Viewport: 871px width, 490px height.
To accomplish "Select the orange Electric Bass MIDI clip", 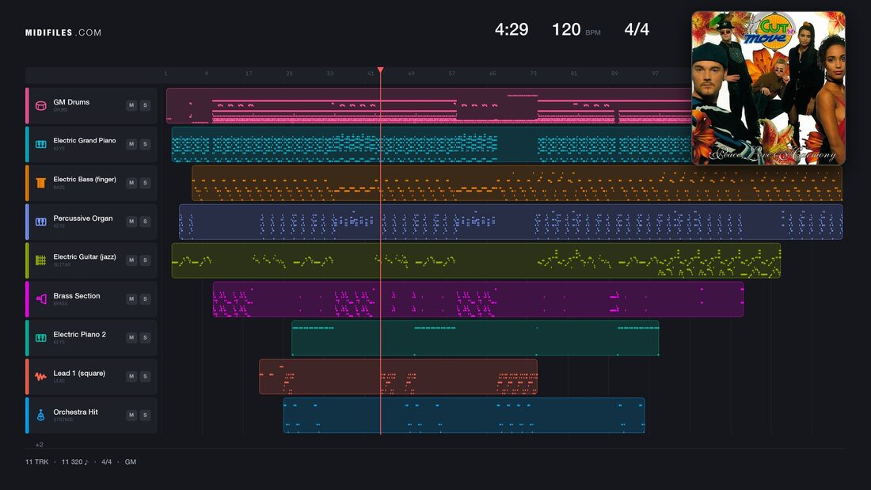I will click(x=517, y=183).
